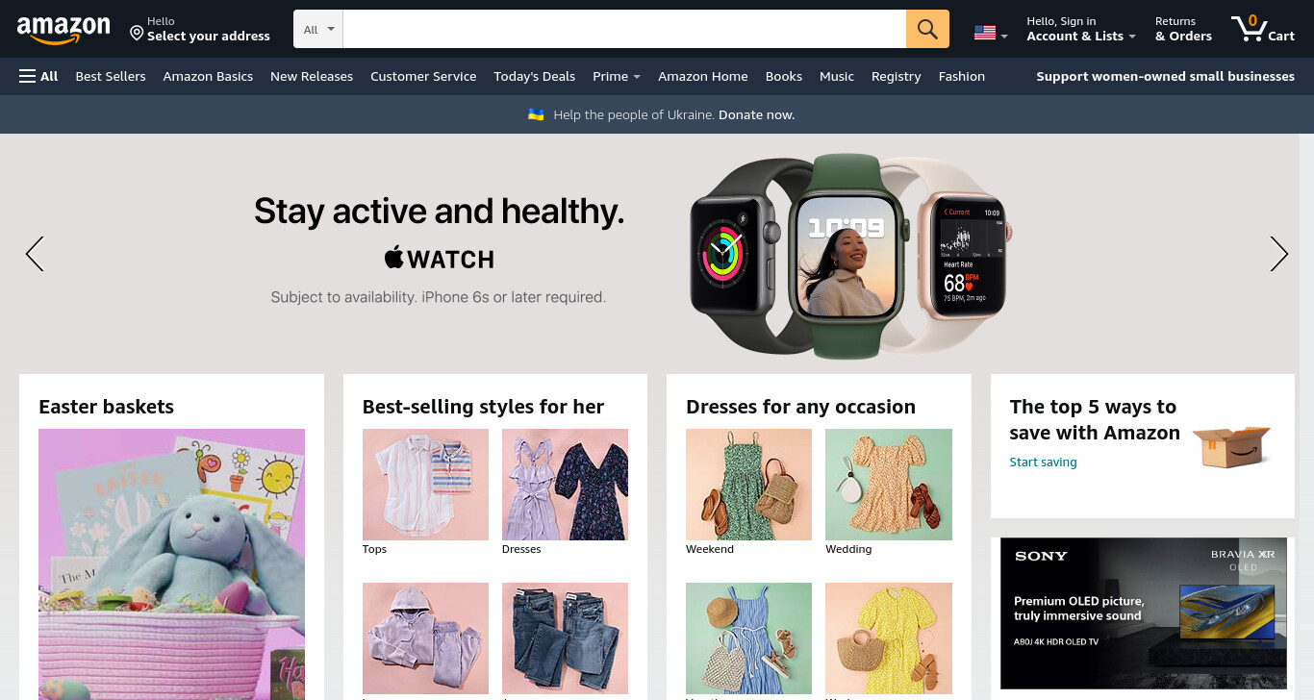Open the Wedding dresses thumbnail

pos(889,485)
